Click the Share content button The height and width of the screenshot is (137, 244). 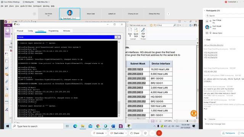pos(135,133)
